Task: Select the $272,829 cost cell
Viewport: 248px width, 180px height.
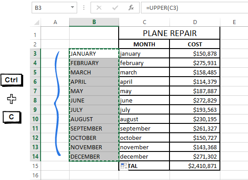Action: (195, 100)
